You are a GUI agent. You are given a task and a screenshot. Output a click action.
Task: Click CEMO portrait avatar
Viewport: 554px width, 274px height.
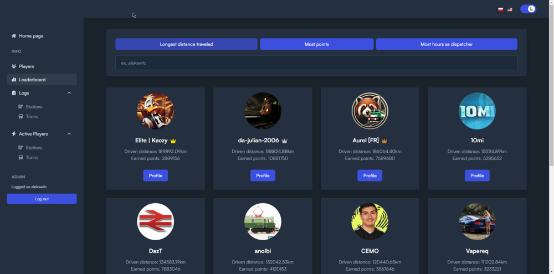pos(370,221)
